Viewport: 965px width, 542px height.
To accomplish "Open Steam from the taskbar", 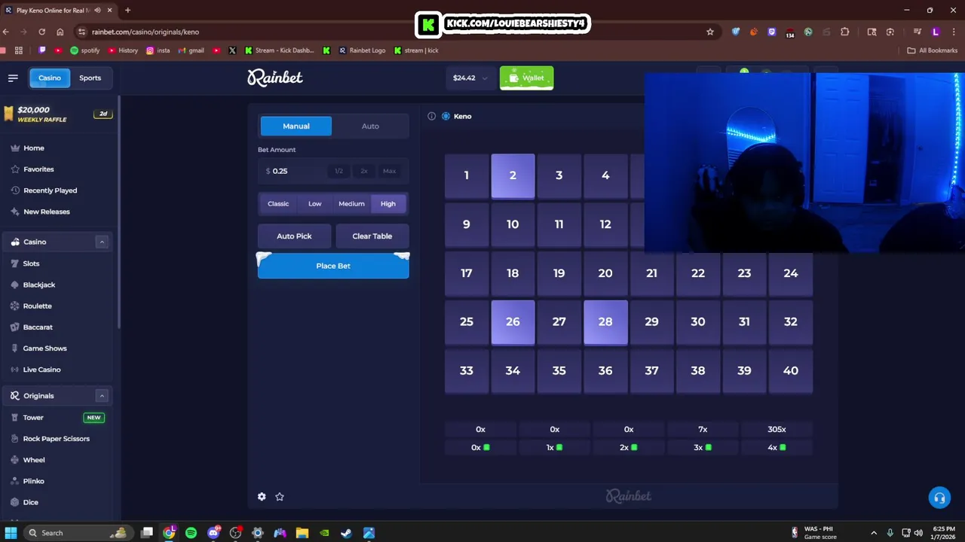I will pyautogui.click(x=347, y=533).
